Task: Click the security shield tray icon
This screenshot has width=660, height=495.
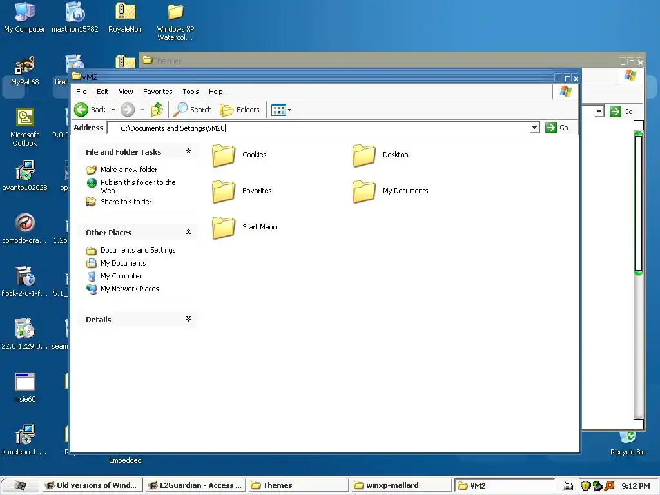Action: click(x=585, y=486)
